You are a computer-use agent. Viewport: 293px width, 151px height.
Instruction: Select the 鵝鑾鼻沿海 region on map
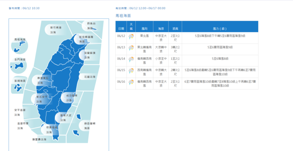coord(39,139)
